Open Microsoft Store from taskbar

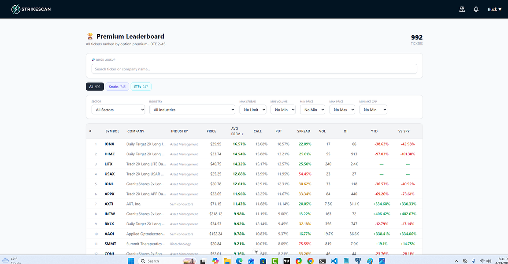[263, 261]
